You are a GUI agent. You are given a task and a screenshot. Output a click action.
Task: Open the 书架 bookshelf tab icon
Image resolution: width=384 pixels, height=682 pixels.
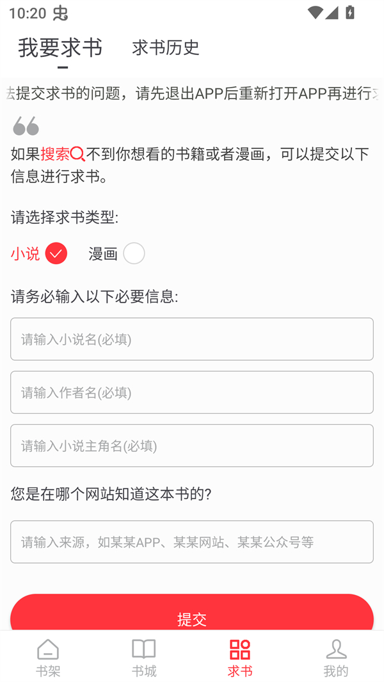pos(48,651)
